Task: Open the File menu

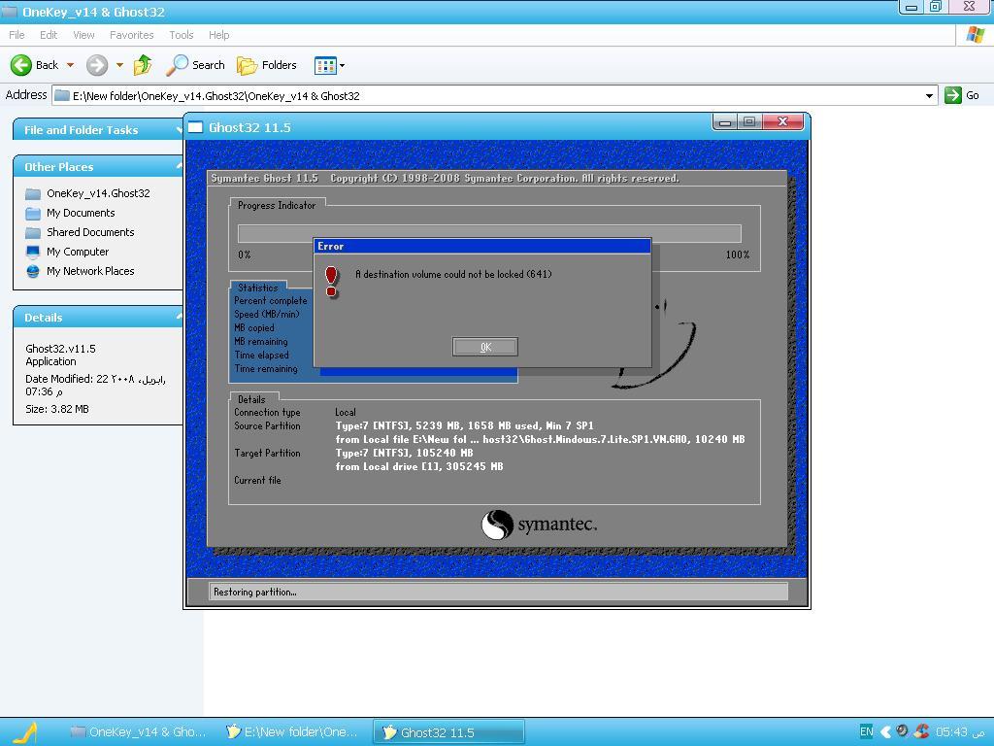Action: 17,35
